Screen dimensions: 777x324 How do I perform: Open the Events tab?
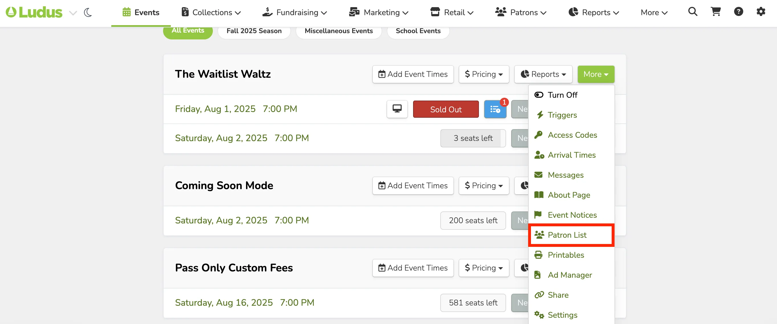point(140,12)
